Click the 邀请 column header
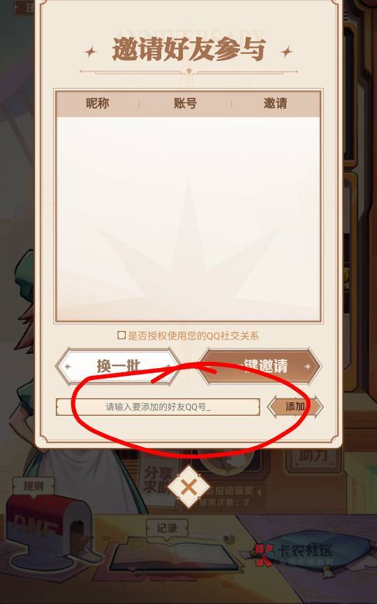The width and height of the screenshot is (377, 604). click(x=275, y=104)
